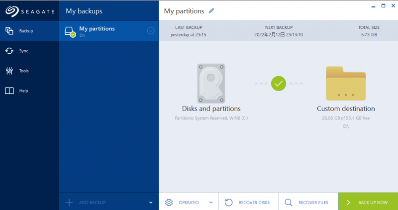Click the 'yesterday at 23:15' last backup text
398x210 pixels.
click(189, 35)
